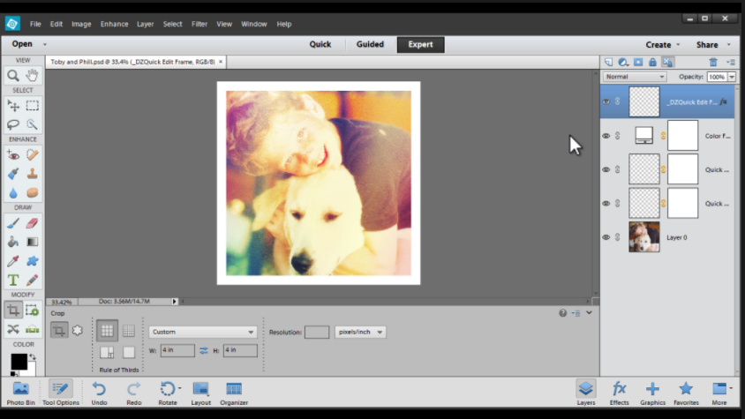This screenshot has width=745, height=419.
Task: Click the black foreground color swatch
Action: coord(18,362)
